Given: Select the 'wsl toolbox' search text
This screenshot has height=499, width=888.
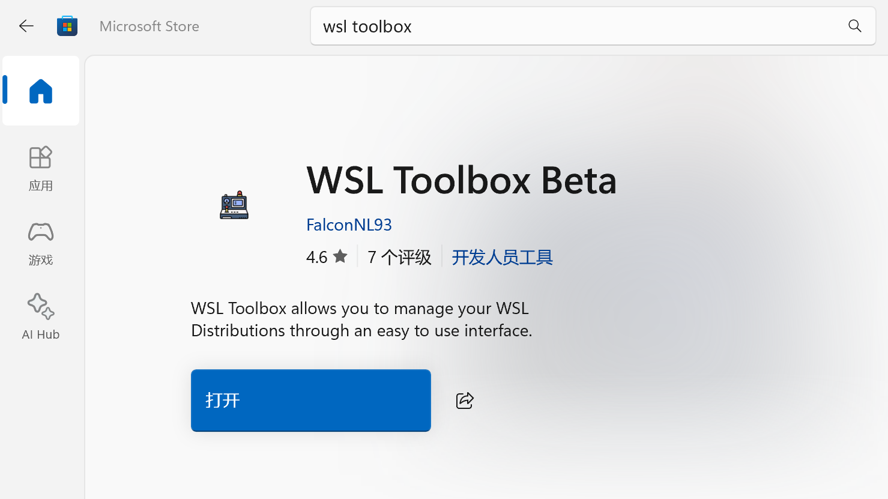Looking at the screenshot, I should click(367, 26).
